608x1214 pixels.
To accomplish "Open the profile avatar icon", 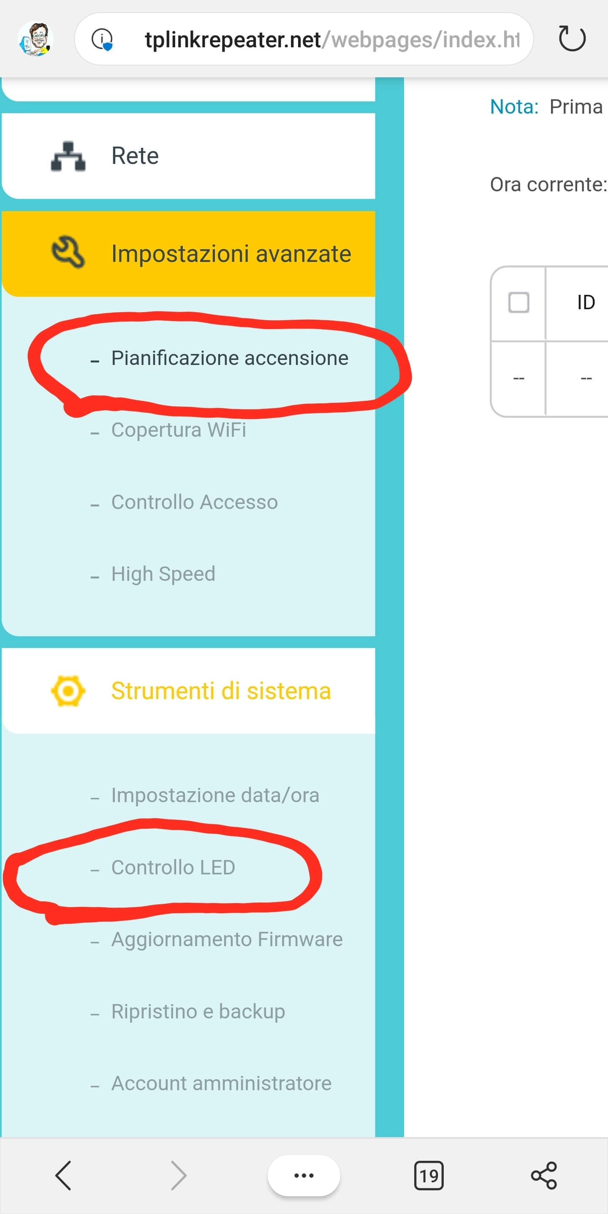I will (35, 39).
